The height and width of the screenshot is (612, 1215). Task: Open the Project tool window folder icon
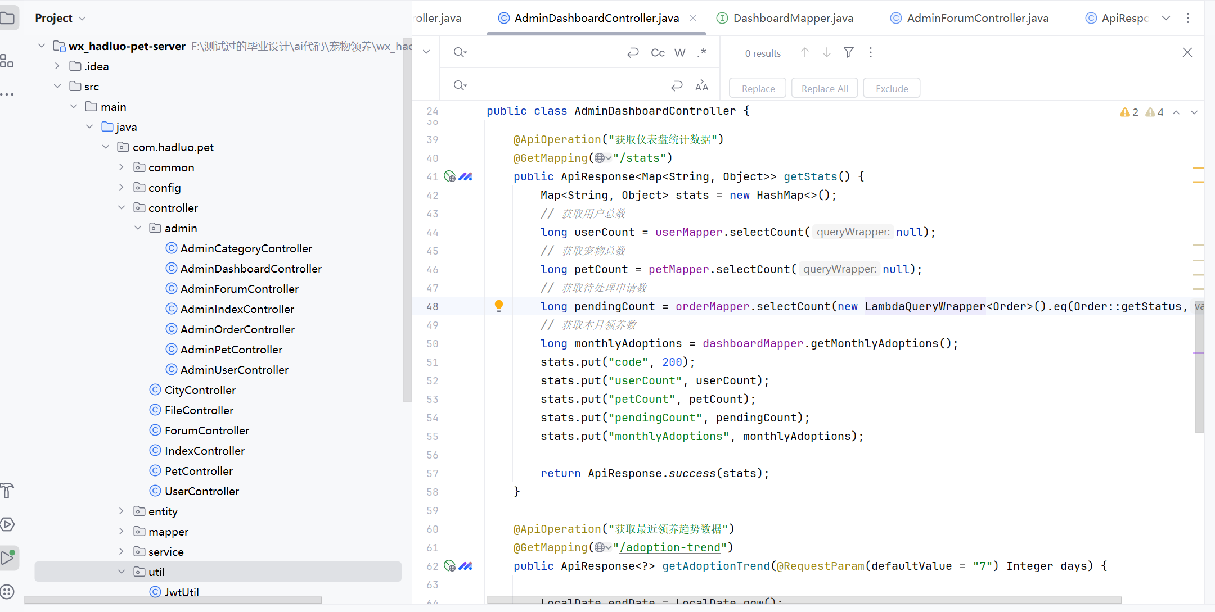tap(7, 18)
